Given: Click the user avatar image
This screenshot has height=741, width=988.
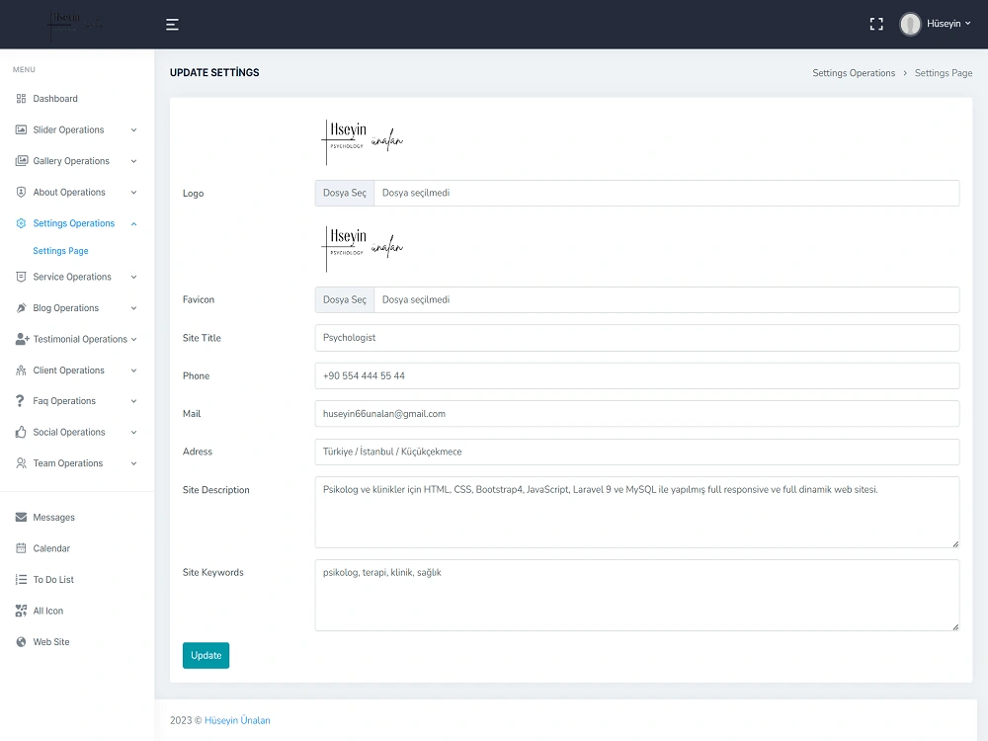Looking at the screenshot, I should point(910,24).
